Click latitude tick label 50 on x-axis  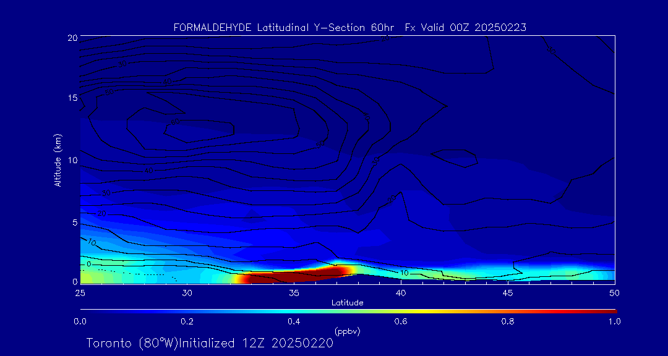(x=615, y=292)
